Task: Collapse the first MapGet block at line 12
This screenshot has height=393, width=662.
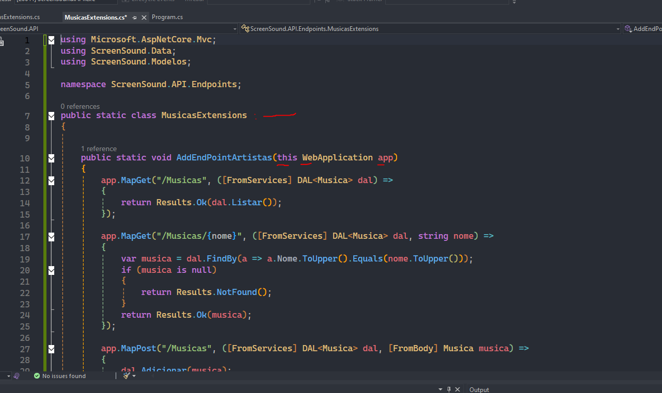Action: [51, 181]
